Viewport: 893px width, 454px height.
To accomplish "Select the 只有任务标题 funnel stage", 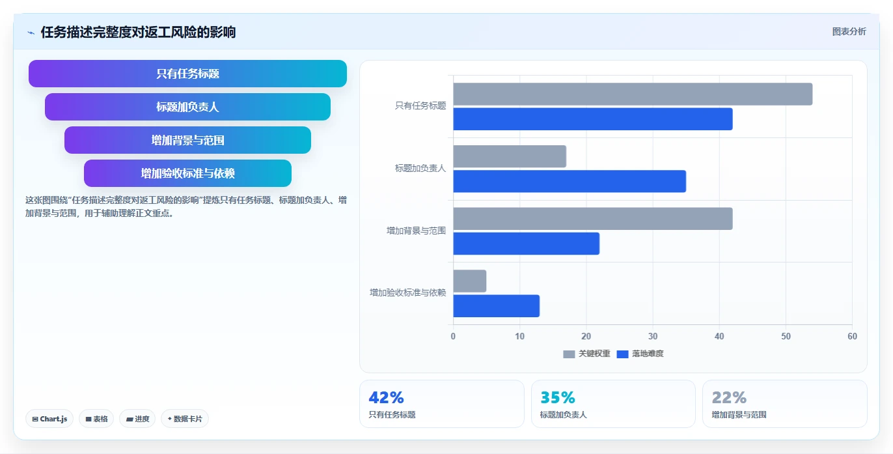I will (x=187, y=74).
